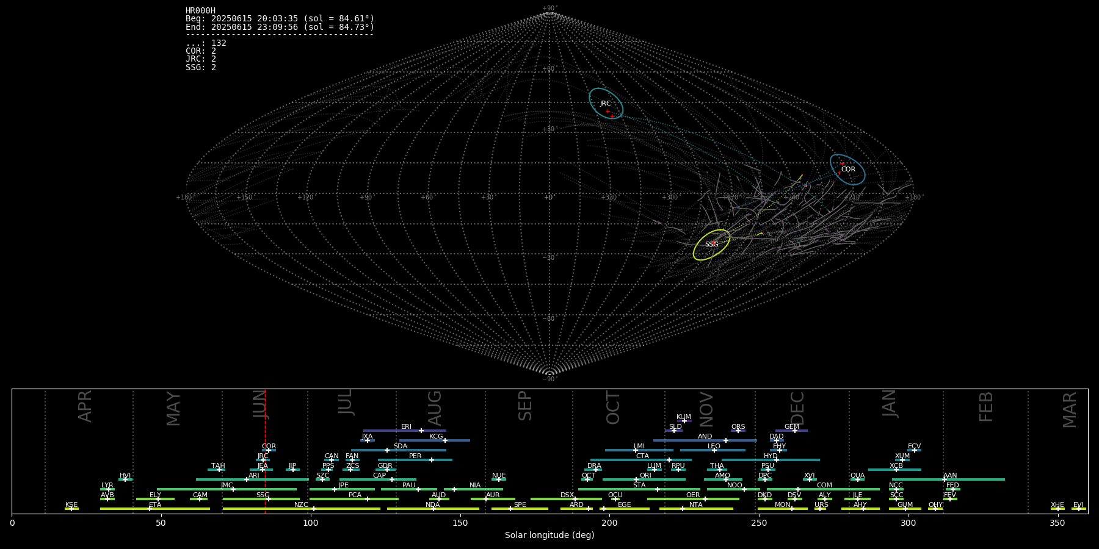Click the HR000H title text
Image resolution: width=1099 pixels, height=549 pixels.
click(x=201, y=11)
